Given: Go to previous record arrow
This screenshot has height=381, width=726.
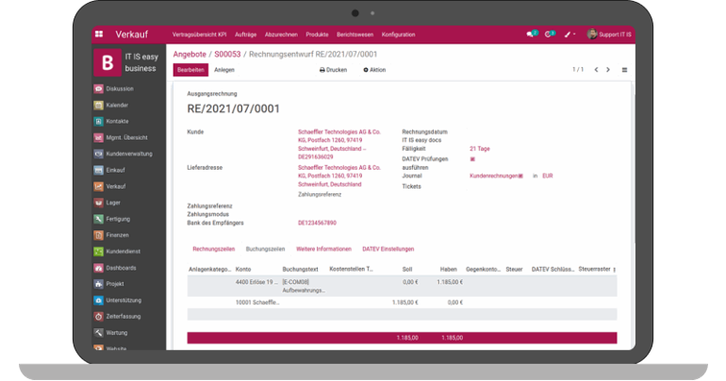Looking at the screenshot, I should coord(595,70).
